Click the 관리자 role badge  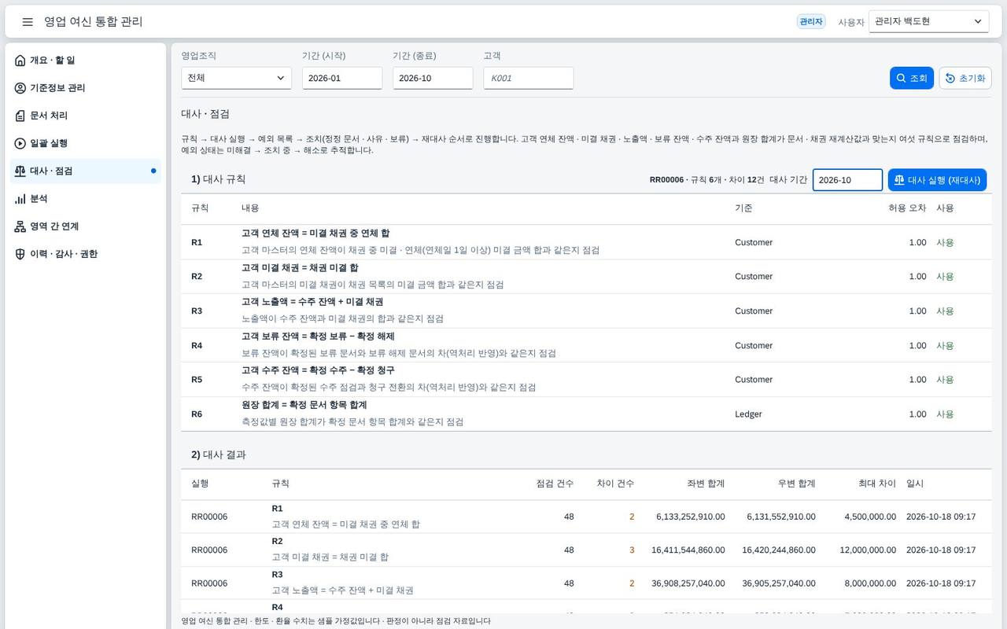point(811,22)
